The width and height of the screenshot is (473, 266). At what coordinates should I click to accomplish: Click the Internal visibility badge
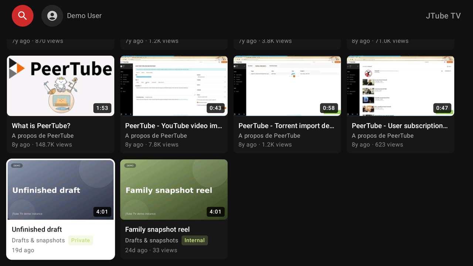tap(195, 240)
